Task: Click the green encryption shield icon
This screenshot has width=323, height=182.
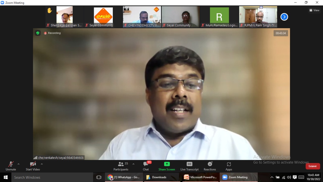Action: pos(38,33)
